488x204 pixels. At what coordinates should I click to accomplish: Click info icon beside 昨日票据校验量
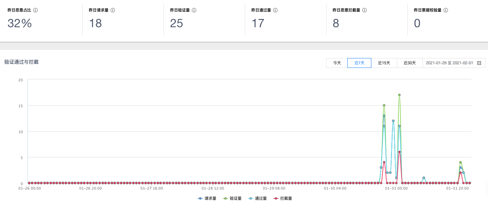446,10
